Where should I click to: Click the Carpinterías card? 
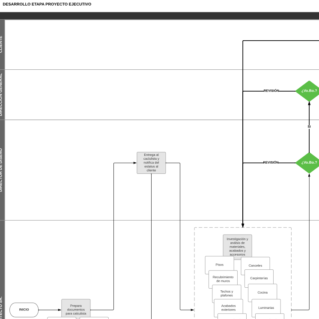259,278
